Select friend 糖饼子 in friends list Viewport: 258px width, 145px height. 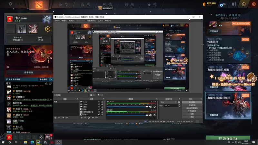29,116
